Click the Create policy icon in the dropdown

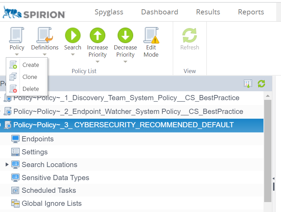pos(13,65)
